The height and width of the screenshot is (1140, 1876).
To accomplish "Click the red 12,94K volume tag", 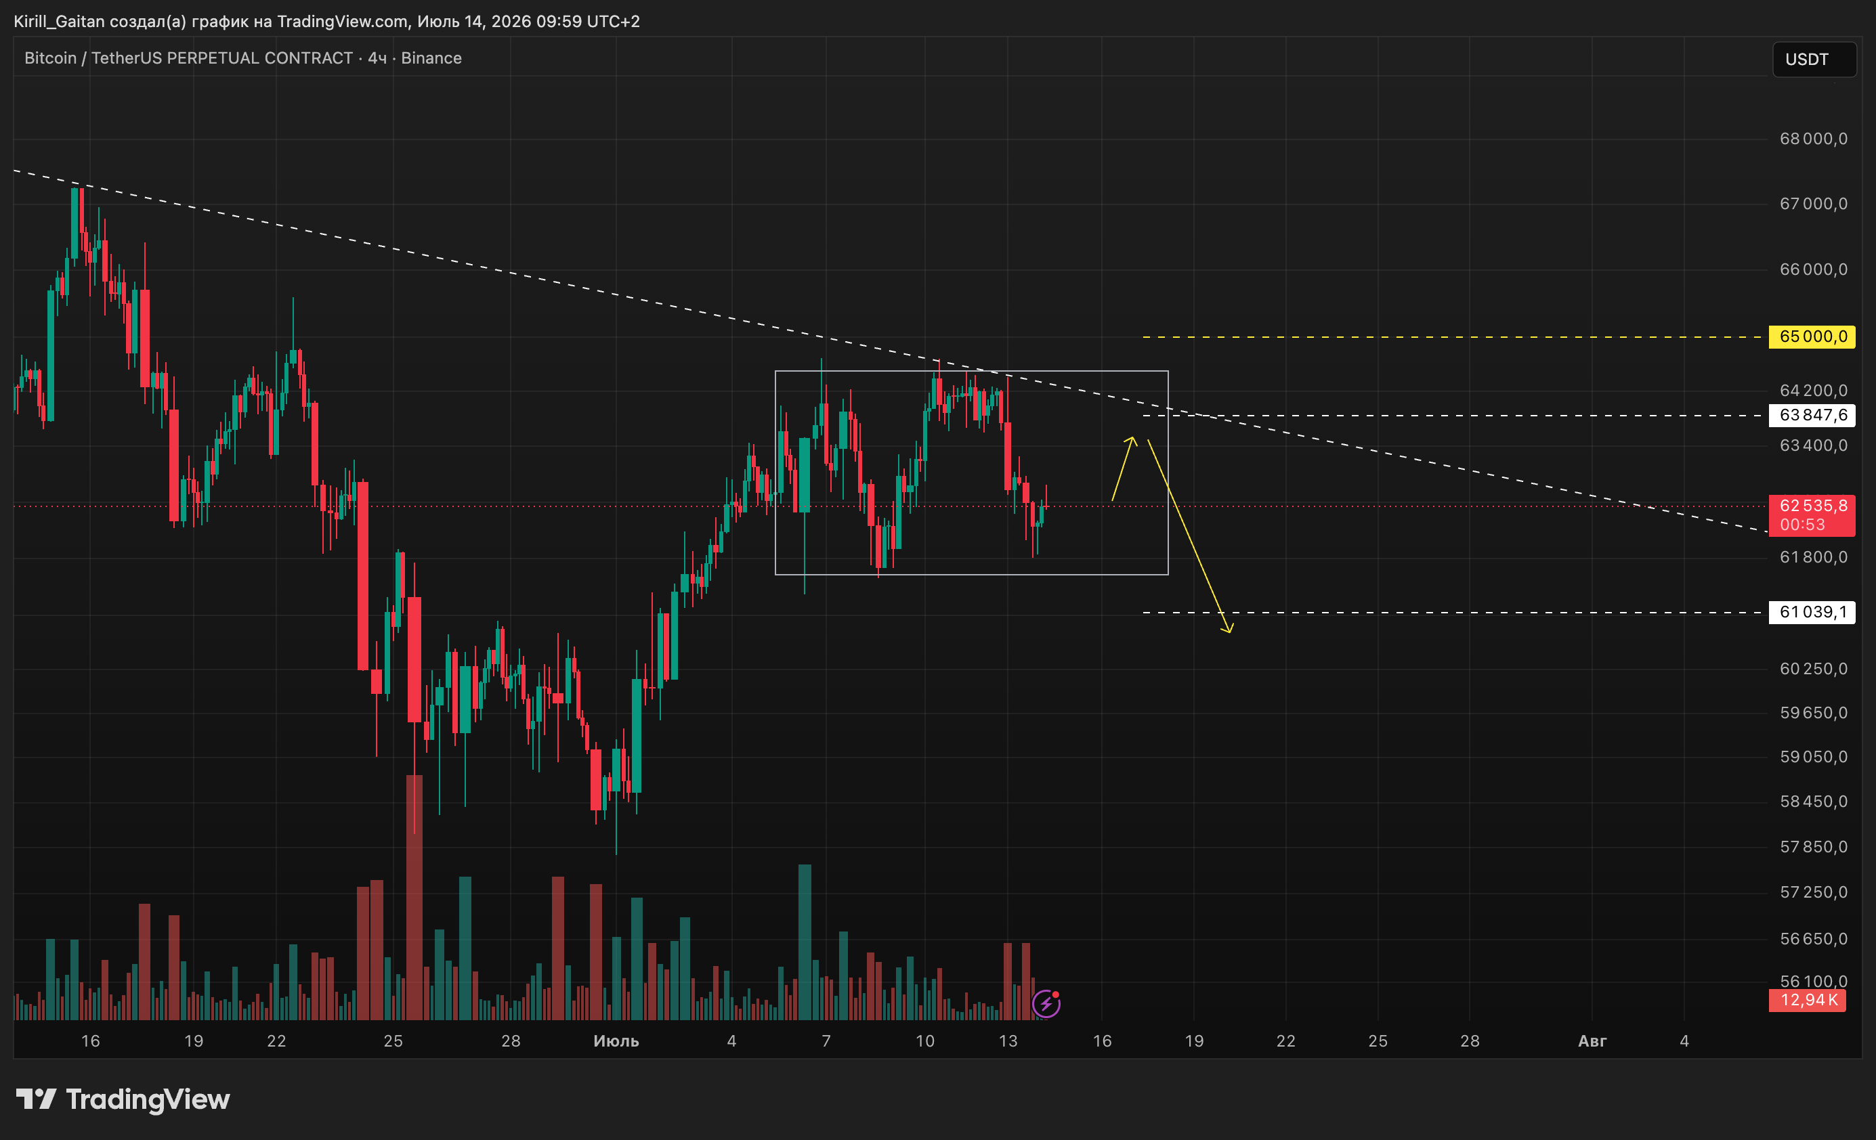I will [x=1809, y=1000].
